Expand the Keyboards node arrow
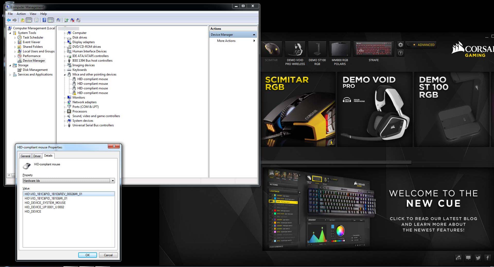 point(65,70)
